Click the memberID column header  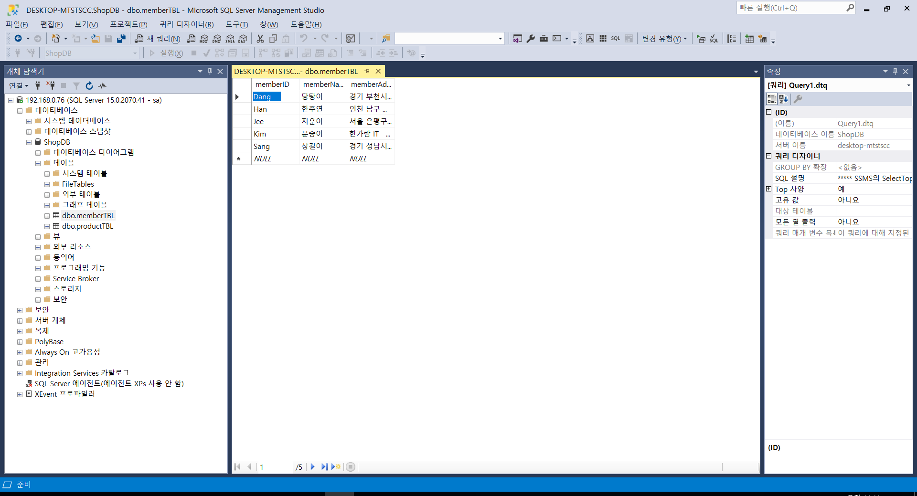click(x=275, y=84)
